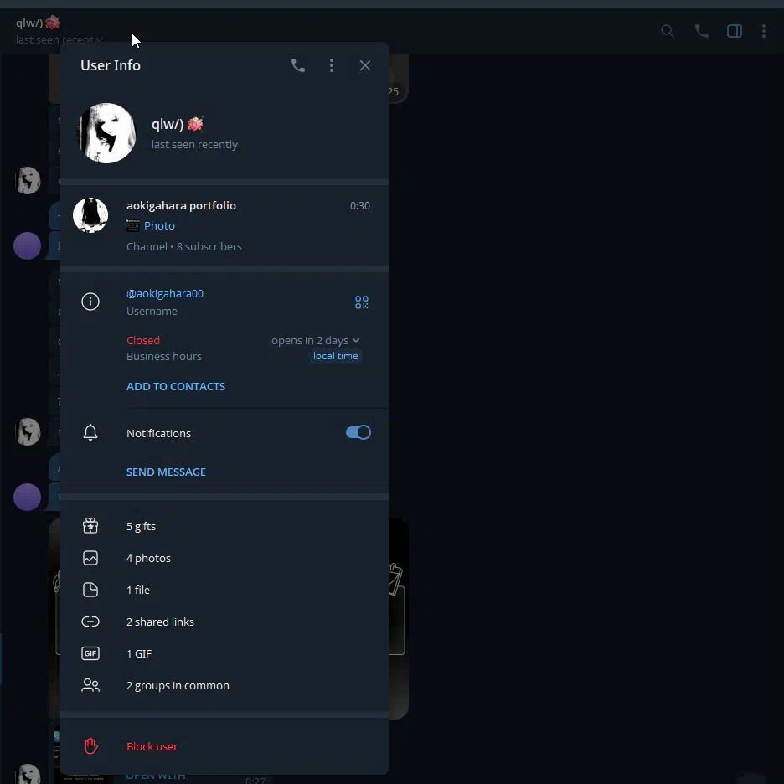Open three-dot menu in User Info panel
Image resolution: width=784 pixels, height=784 pixels.
point(332,65)
